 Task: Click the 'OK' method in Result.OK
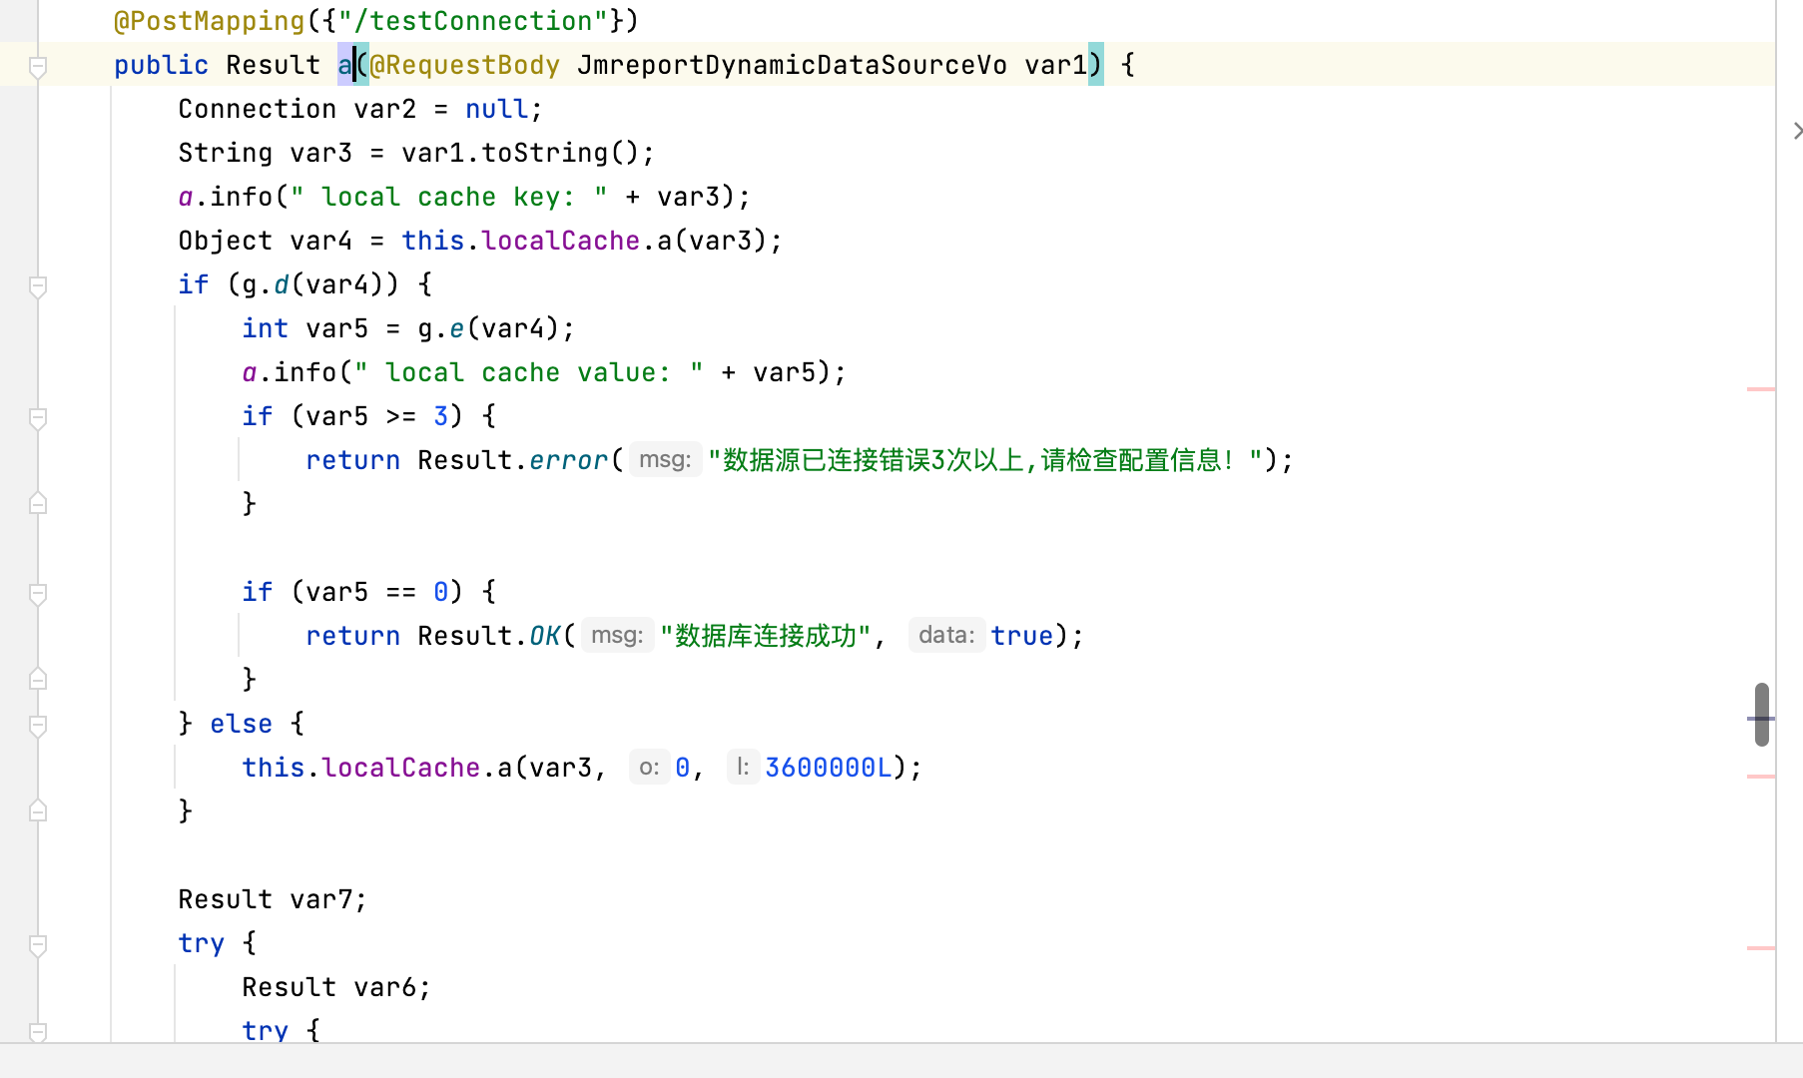(x=545, y=636)
